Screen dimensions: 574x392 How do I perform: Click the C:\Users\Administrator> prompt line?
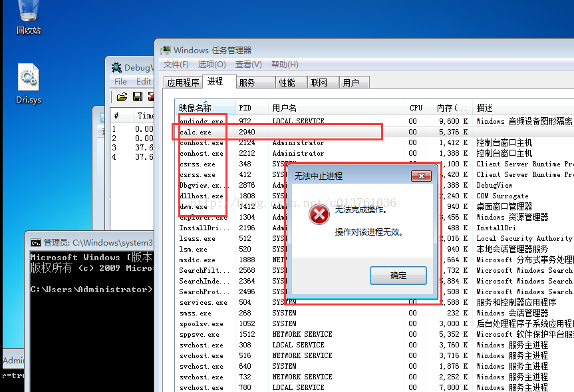(x=91, y=289)
